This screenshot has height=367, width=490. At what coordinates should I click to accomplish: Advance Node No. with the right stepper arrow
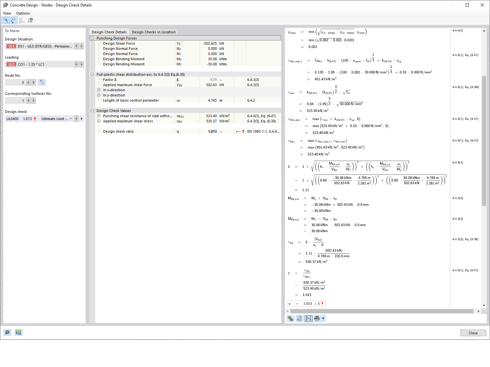point(33,82)
